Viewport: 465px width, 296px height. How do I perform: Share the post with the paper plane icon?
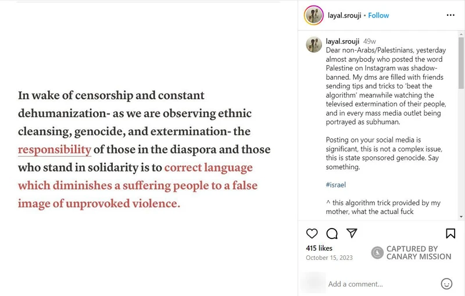pos(352,233)
